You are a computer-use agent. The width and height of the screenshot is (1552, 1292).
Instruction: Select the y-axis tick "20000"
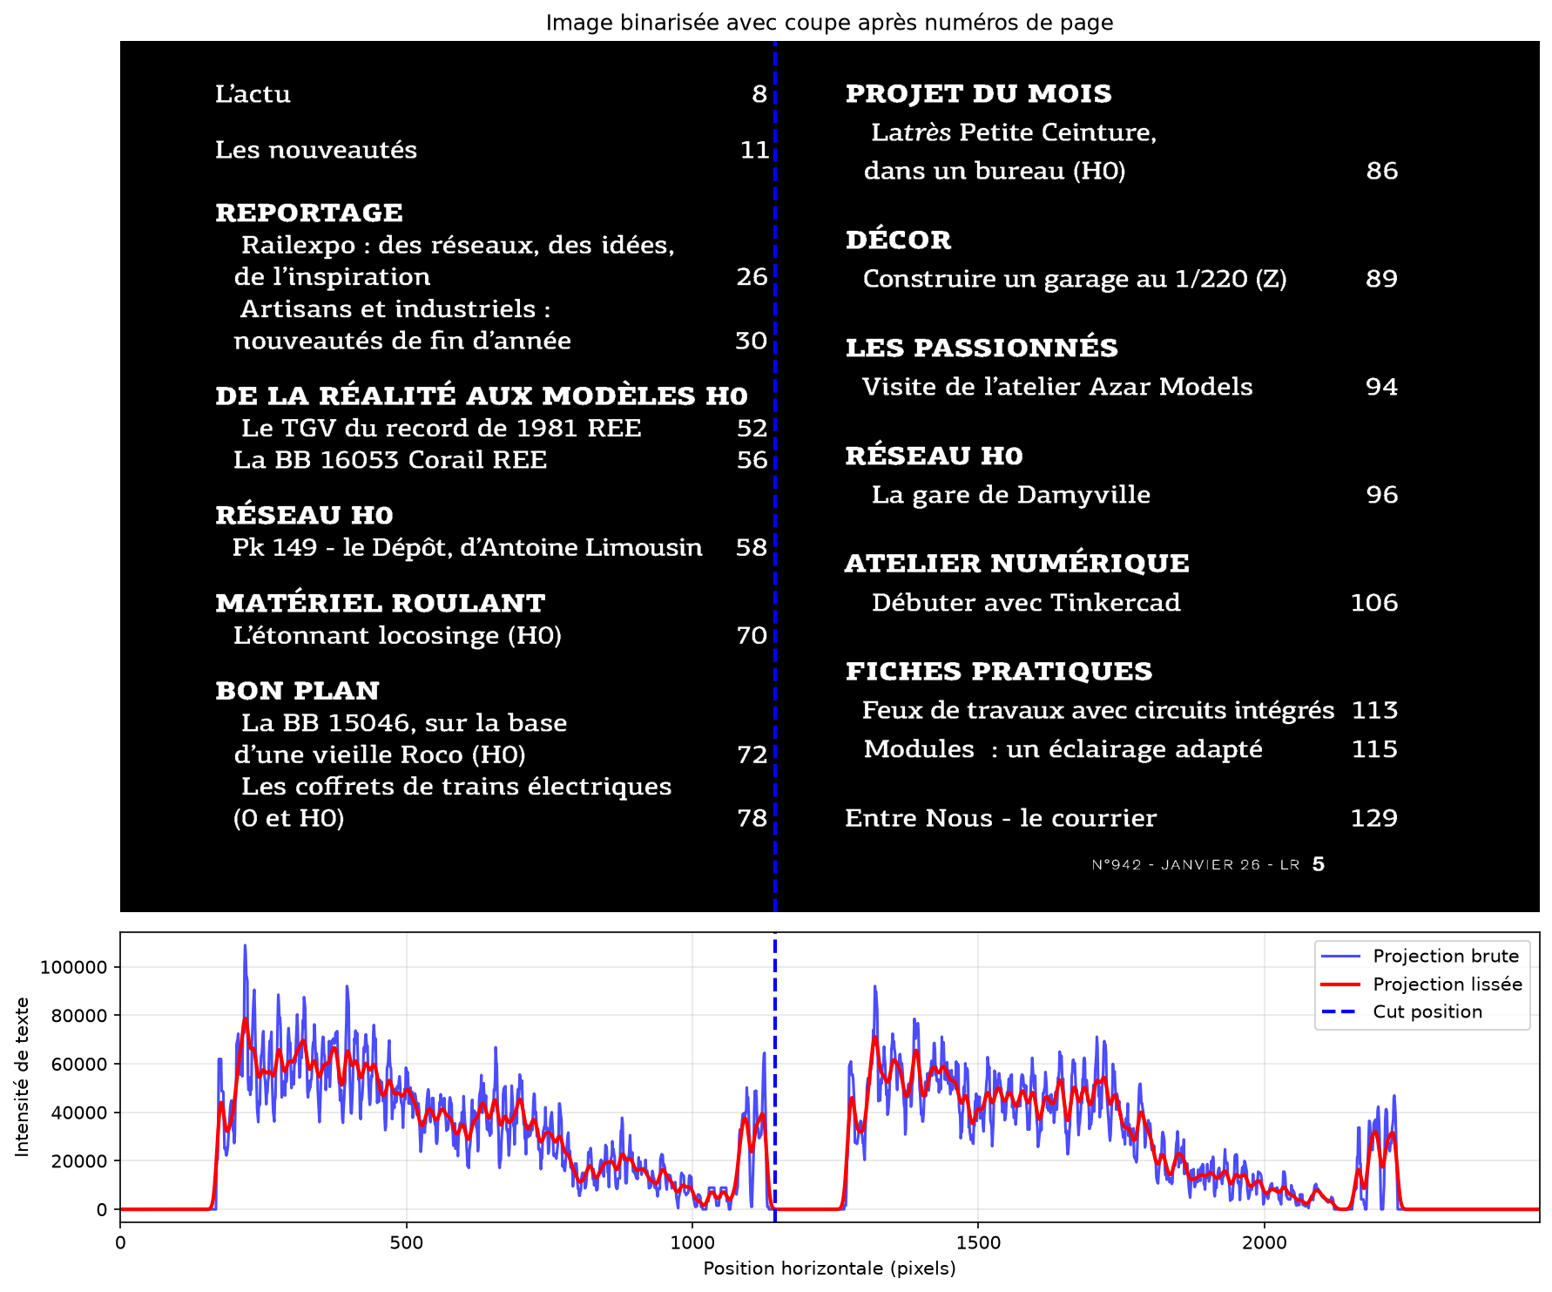[79, 1160]
